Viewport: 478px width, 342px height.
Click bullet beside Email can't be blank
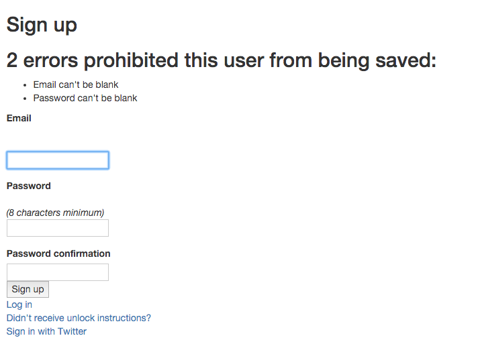click(x=25, y=85)
